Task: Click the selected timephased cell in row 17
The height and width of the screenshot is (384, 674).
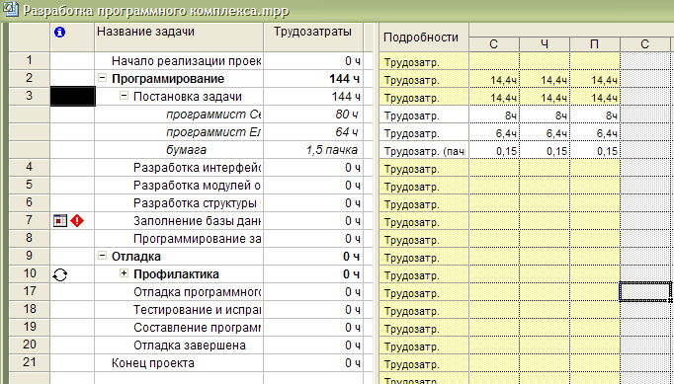Action: click(645, 292)
